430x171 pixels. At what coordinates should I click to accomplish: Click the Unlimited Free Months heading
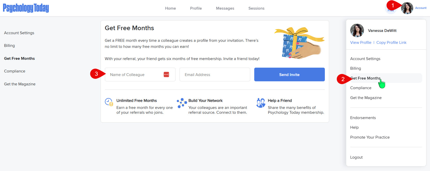[137, 101]
